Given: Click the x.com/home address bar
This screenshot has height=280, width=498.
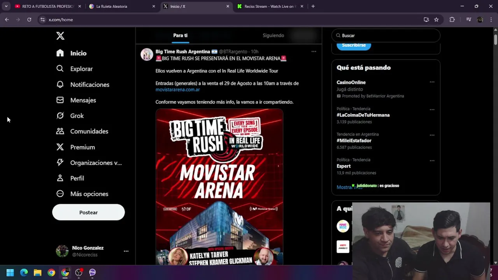Looking at the screenshot, I should [233, 19].
